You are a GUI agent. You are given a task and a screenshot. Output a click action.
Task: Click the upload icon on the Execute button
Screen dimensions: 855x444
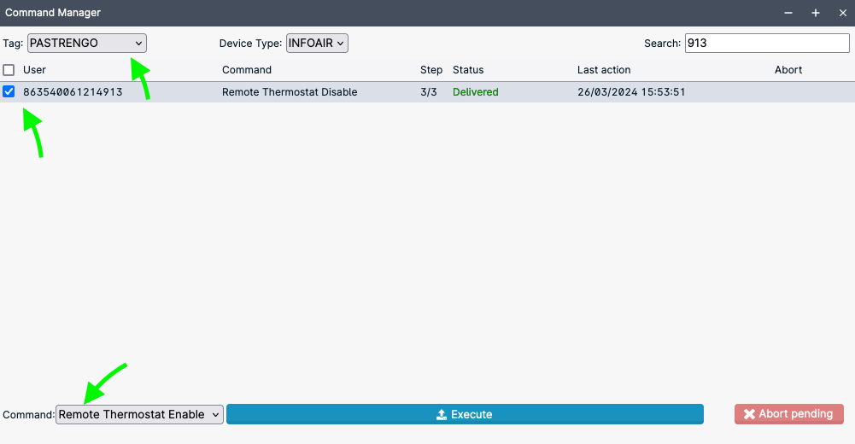pos(442,415)
